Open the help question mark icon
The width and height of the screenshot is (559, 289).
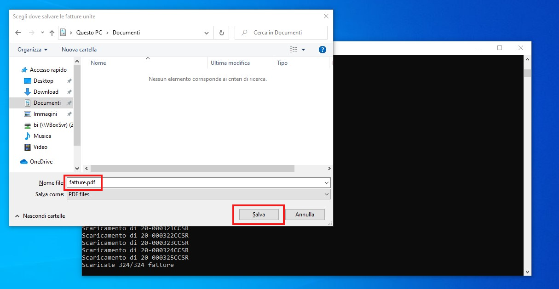click(x=323, y=50)
